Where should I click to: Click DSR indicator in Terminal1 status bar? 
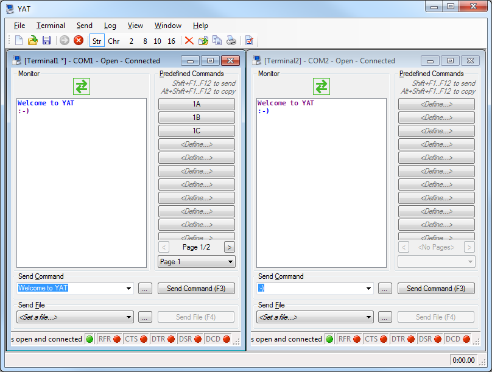(x=190, y=339)
